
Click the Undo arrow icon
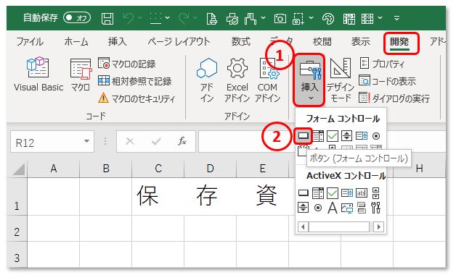[129, 19]
